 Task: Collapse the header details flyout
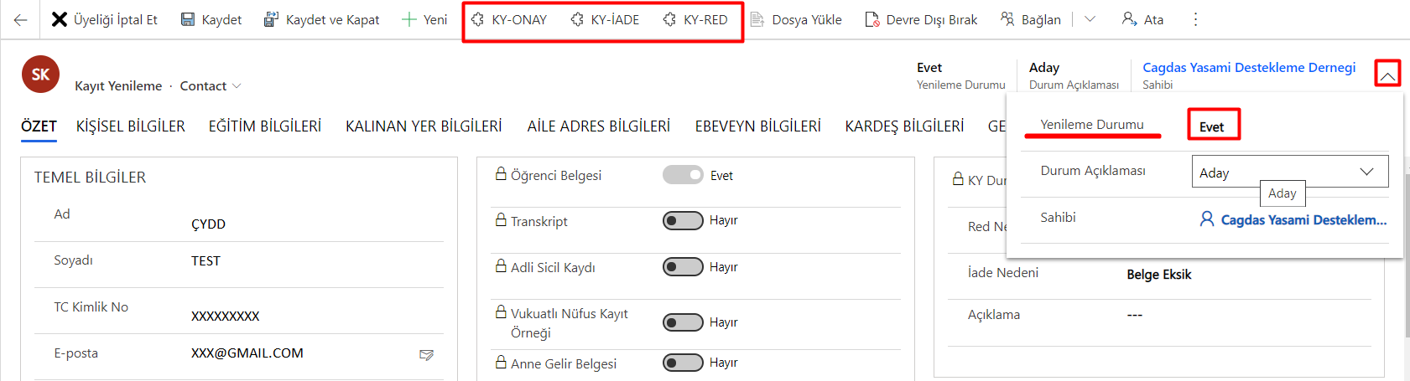(x=1387, y=75)
